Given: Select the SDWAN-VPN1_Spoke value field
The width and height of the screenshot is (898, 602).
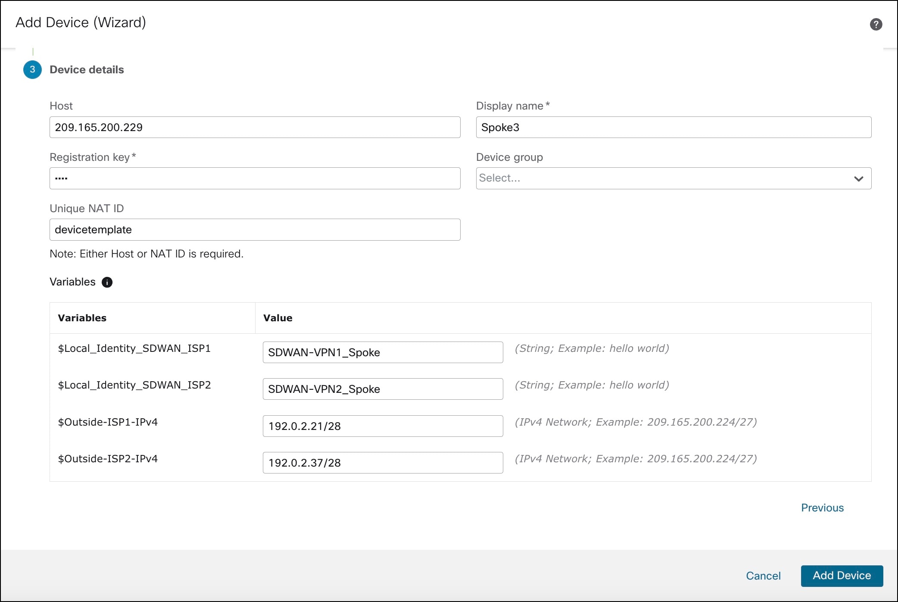Looking at the screenshot, I should [x=382, y=352].
